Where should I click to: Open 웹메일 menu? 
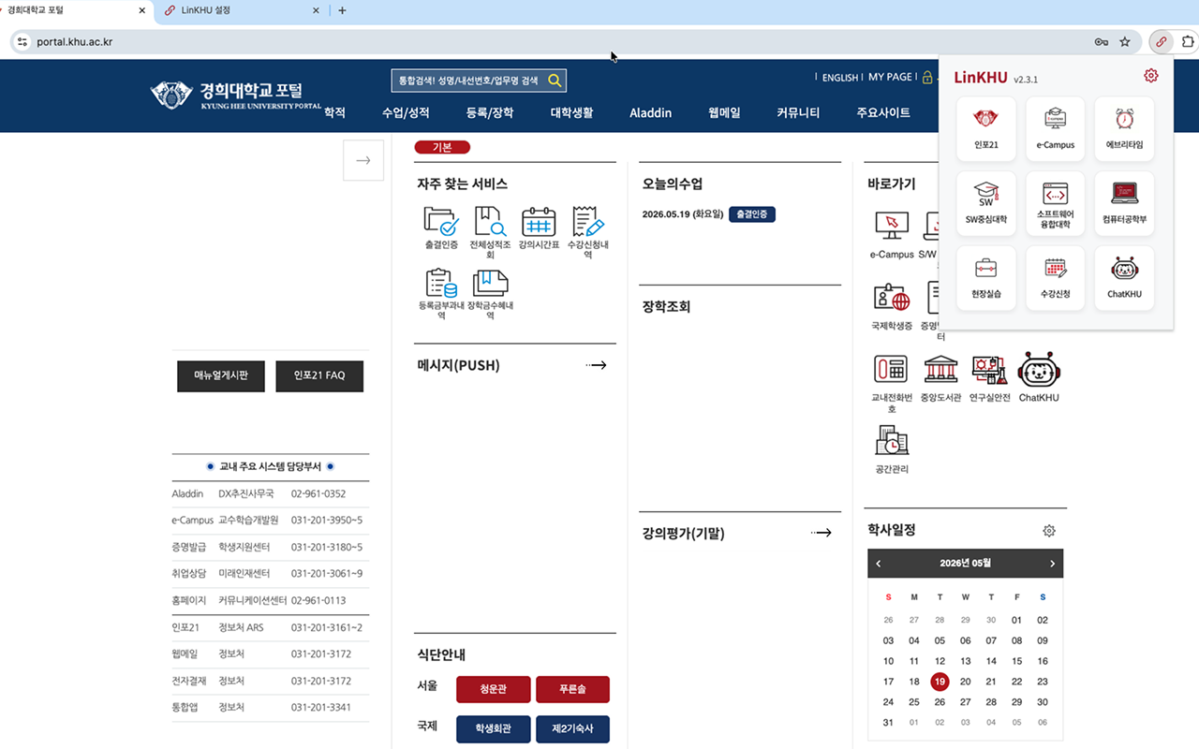(x=724, y=113)
